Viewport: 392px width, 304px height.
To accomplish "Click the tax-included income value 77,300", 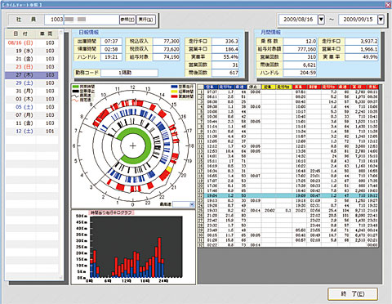I will 167,42.
